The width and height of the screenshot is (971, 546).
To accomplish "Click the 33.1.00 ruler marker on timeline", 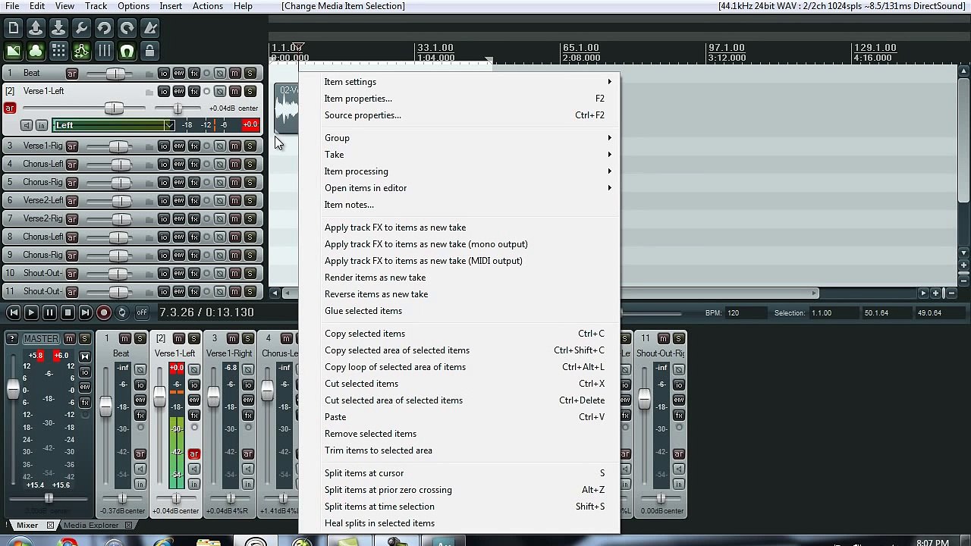I will pos(435,48).
